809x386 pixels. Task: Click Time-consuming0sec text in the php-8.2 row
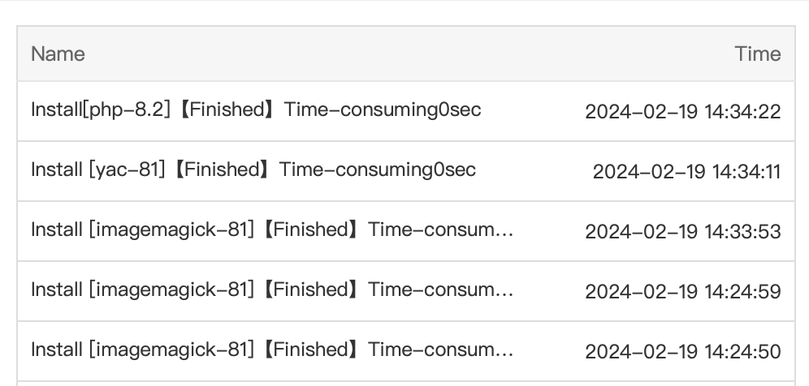383,109
